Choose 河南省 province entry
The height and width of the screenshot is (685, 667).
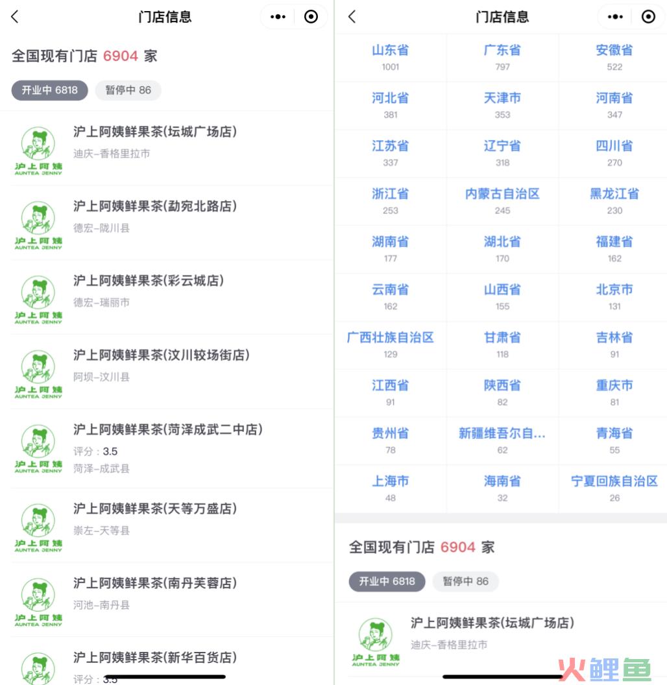(614, 106)
